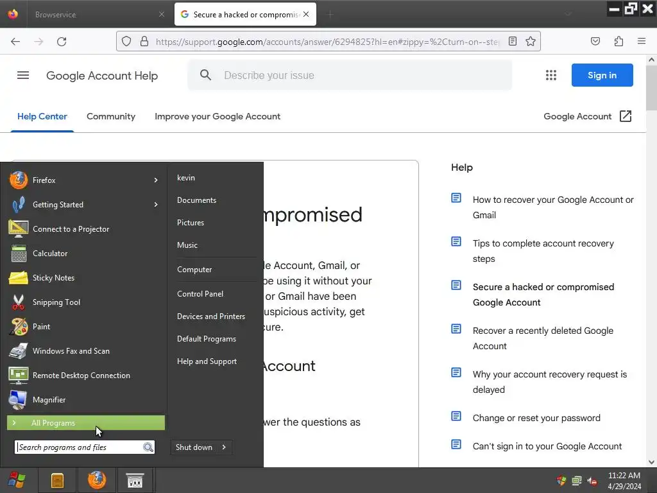Toggle reader view icon in address bar

click(513, 41)
